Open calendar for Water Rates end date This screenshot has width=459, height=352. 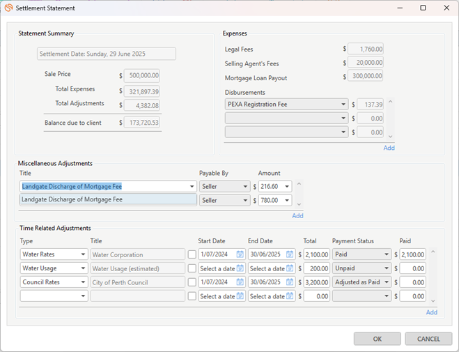[290, 254]
